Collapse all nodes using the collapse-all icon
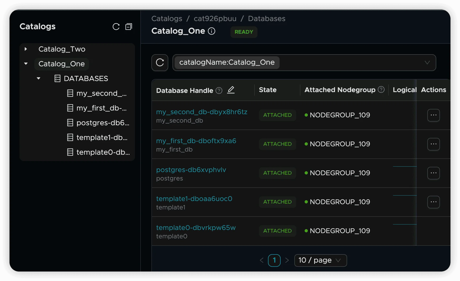 pos(128,27)
